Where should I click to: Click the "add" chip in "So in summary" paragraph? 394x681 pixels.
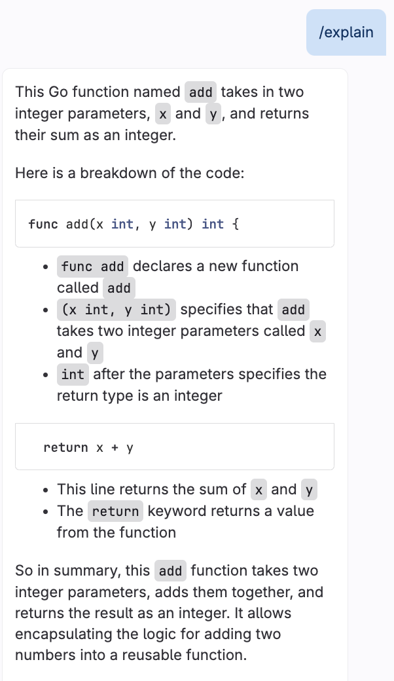170,571
